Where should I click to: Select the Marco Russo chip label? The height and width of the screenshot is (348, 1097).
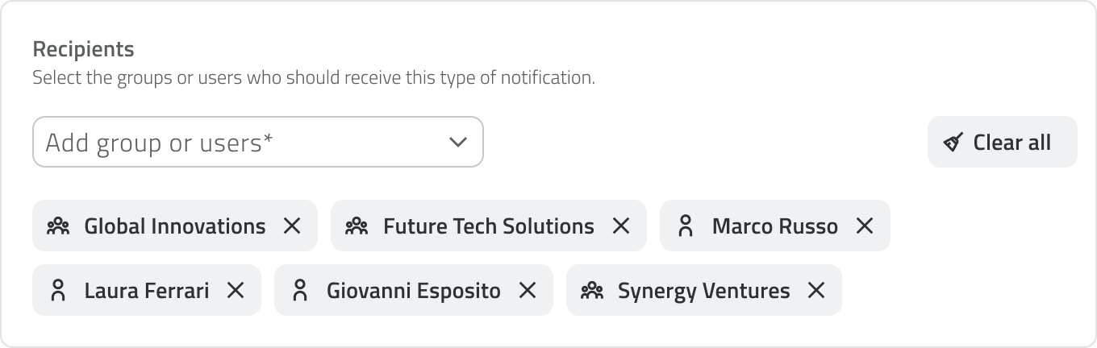[x=774, y=226]
